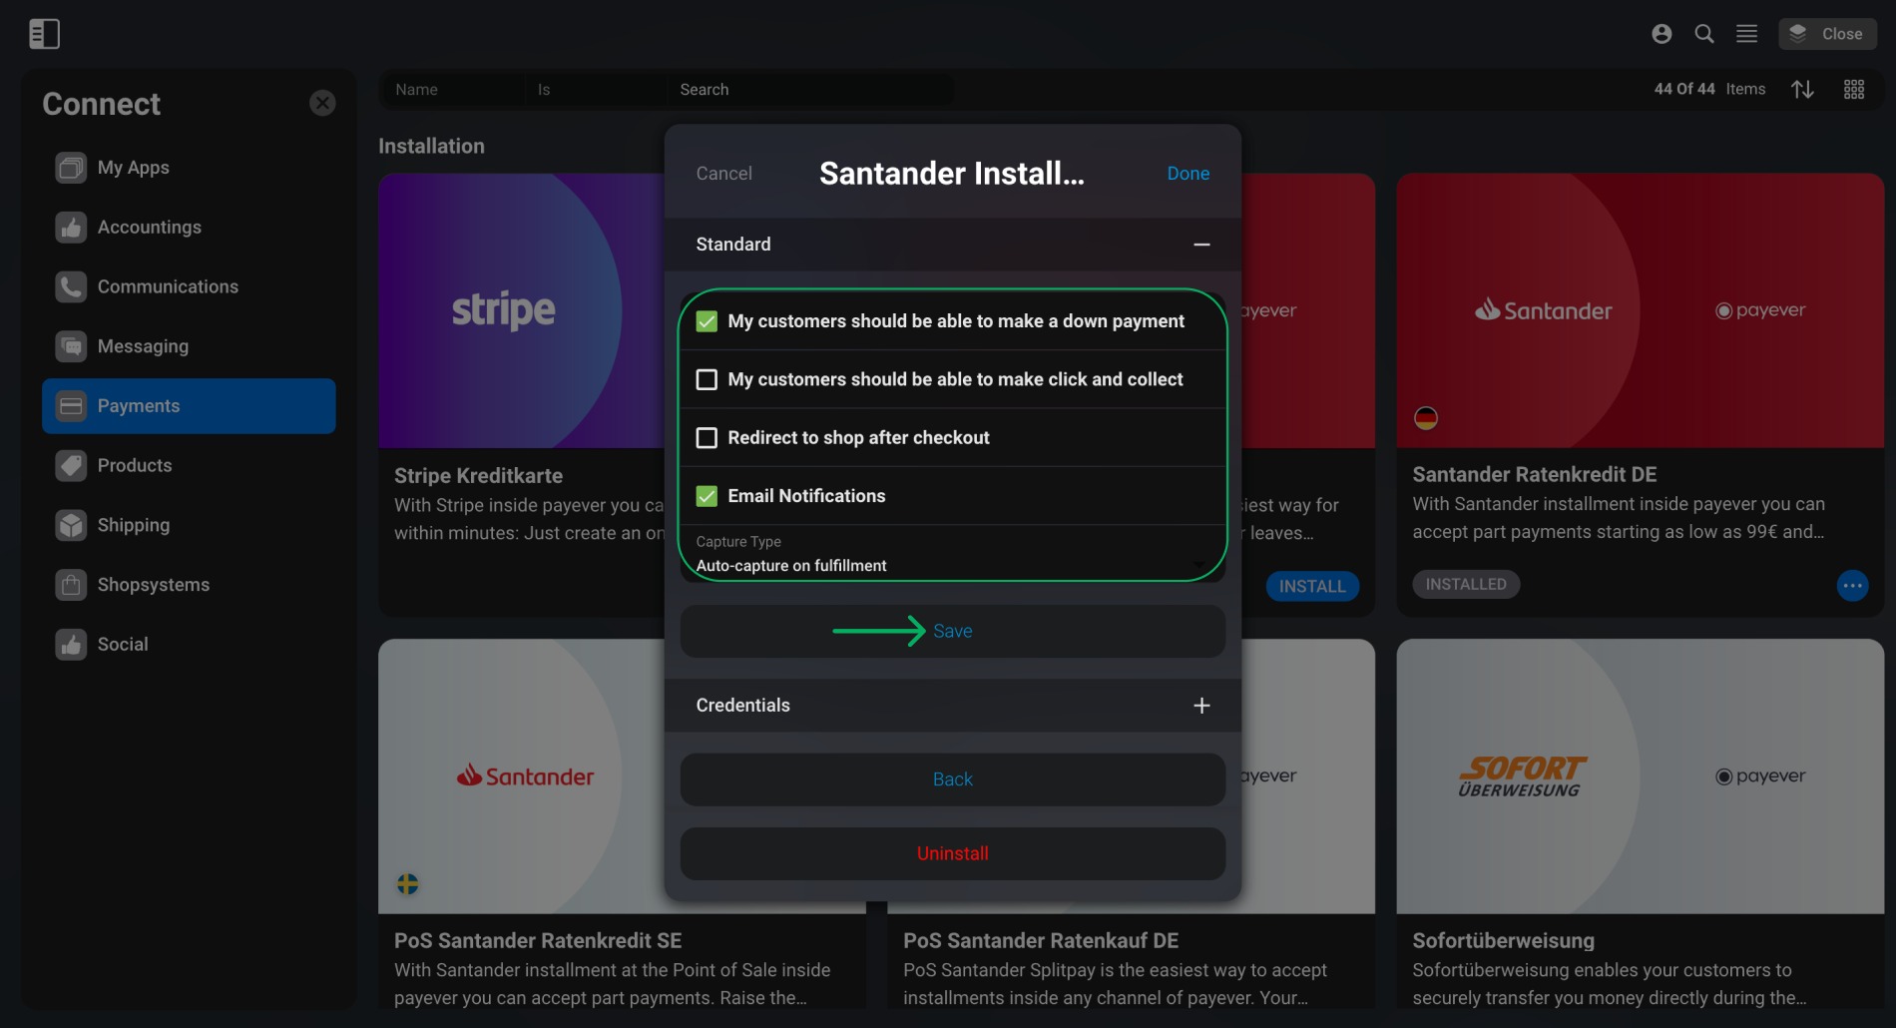Select Messaging category
Image resolution: width=1896 pixels, height=1028 pixels.
click(x=189, y=346)
